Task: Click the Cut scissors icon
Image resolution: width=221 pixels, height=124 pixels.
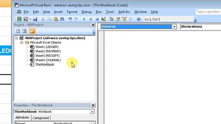Action: [43, 19]
